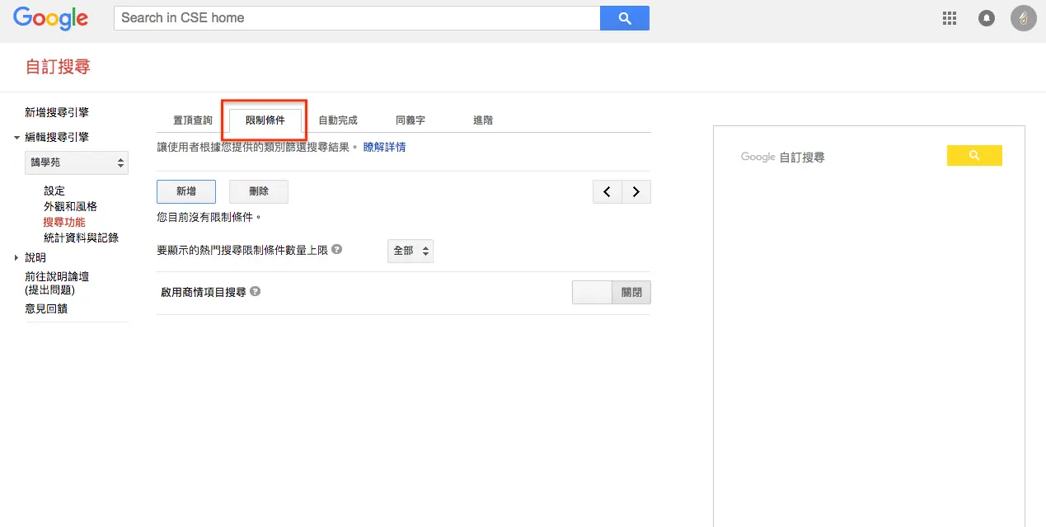1046x527 pixels.
Task: Select 搜尋功能 in the sidebar
Action: coord(64,222)
